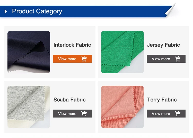
Task: Select the Terry Fabric title
Action: (x=162, y=100)
